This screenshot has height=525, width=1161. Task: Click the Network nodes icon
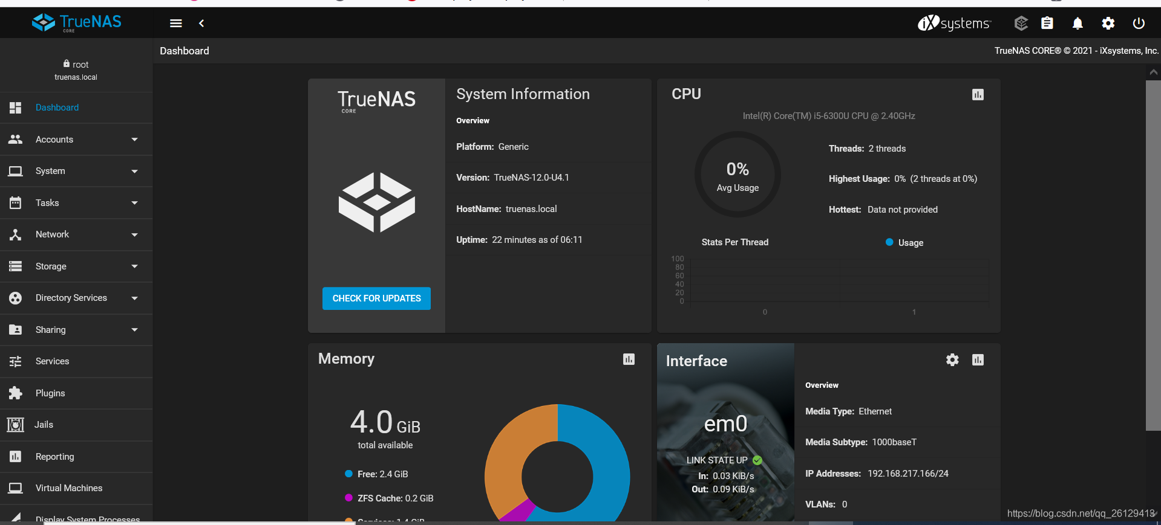pos(16,234)
